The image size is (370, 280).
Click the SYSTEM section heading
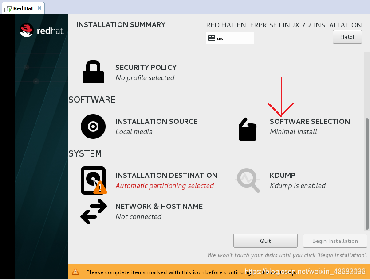point(85,153)
